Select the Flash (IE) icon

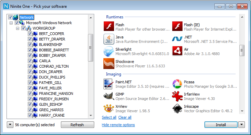[177, 26]
